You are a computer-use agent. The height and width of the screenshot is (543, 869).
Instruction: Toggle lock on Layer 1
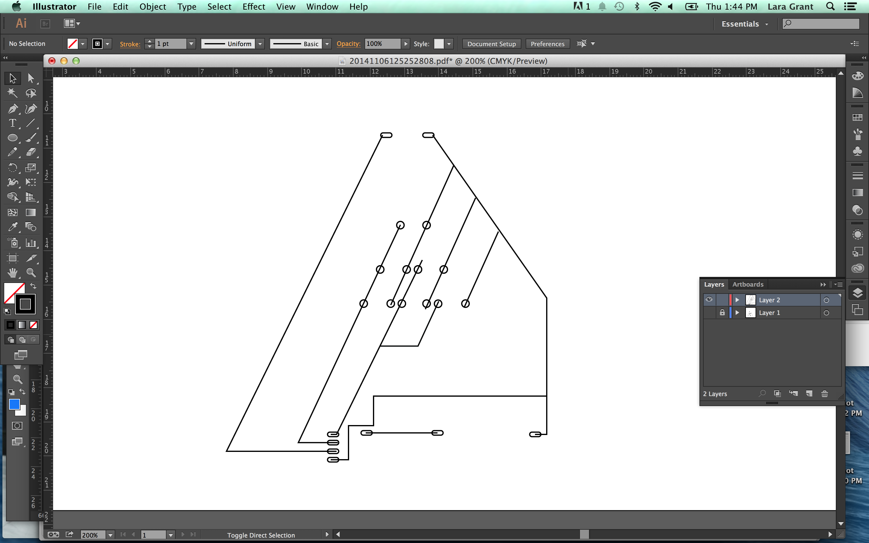[x=721, y=313]
